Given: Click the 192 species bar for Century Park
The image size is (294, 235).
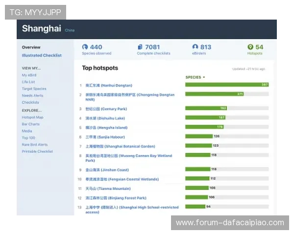Looking at the screenshot, I should point(206,108).
